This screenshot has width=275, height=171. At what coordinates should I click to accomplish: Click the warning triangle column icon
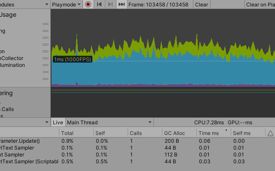pyautogui.click(x=270, y=133)
